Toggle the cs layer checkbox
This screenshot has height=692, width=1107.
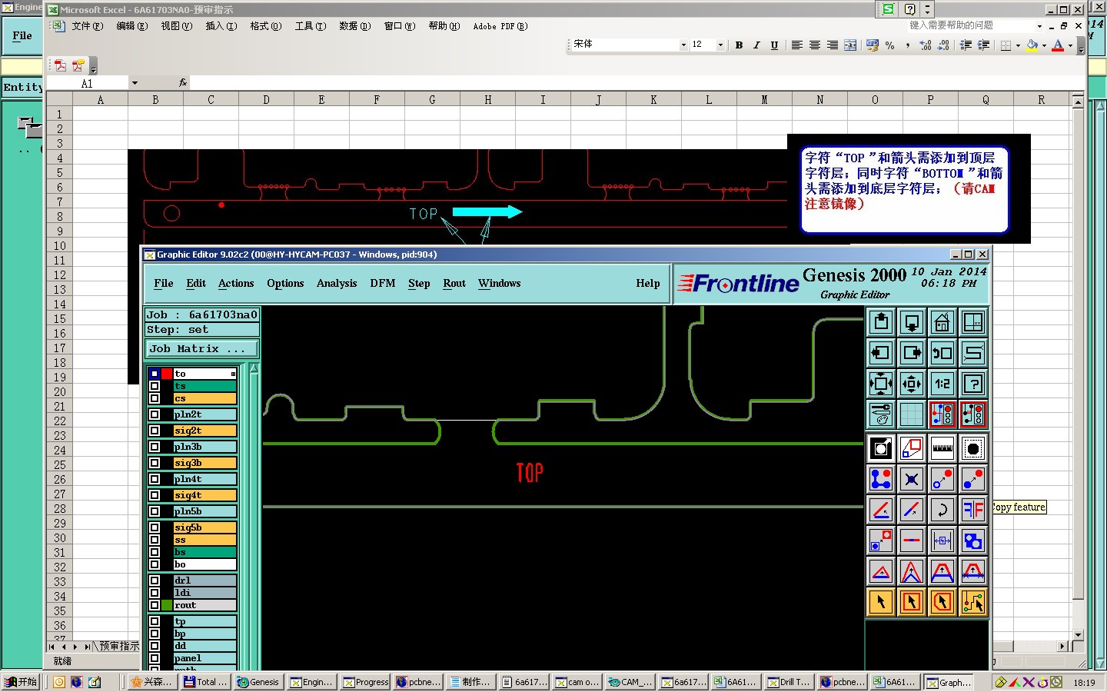click(155, 398)
